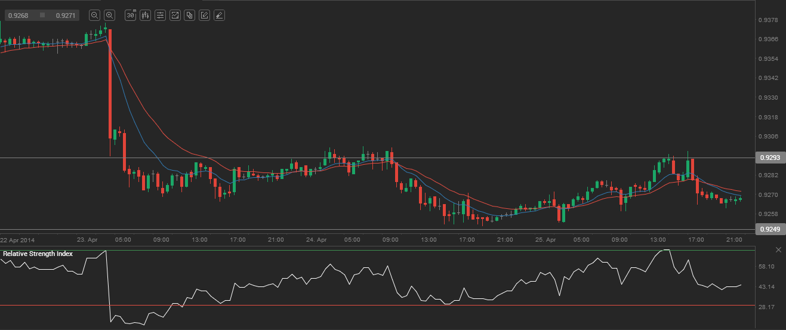Select the eraser tool in toolbar
This screenshot has height=330, width=786.
click(219, 16)
